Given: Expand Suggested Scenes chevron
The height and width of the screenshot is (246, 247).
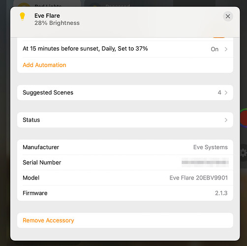Looking at the screenshot, I should 226,92.
